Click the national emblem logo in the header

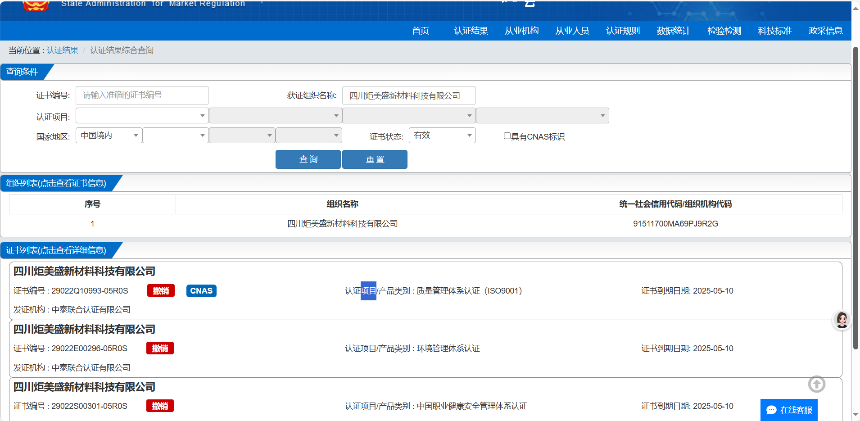[x=36, y=5]
